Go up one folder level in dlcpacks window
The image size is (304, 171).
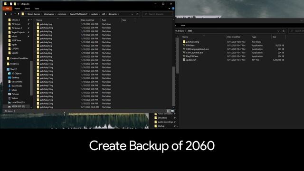pos(19,14)
